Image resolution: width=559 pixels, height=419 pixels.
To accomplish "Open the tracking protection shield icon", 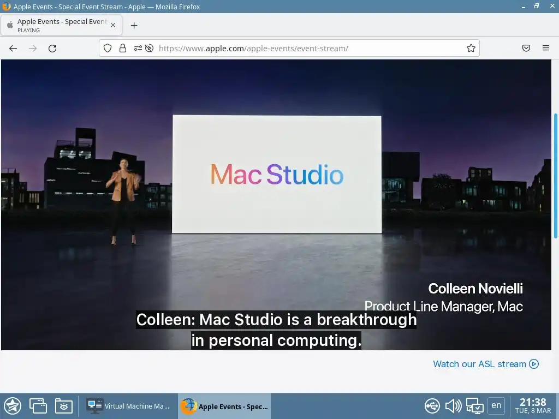I will 108,48.
